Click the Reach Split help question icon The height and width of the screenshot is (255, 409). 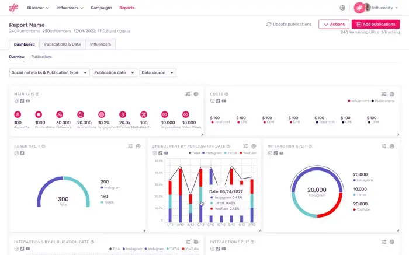pos(44,146)
